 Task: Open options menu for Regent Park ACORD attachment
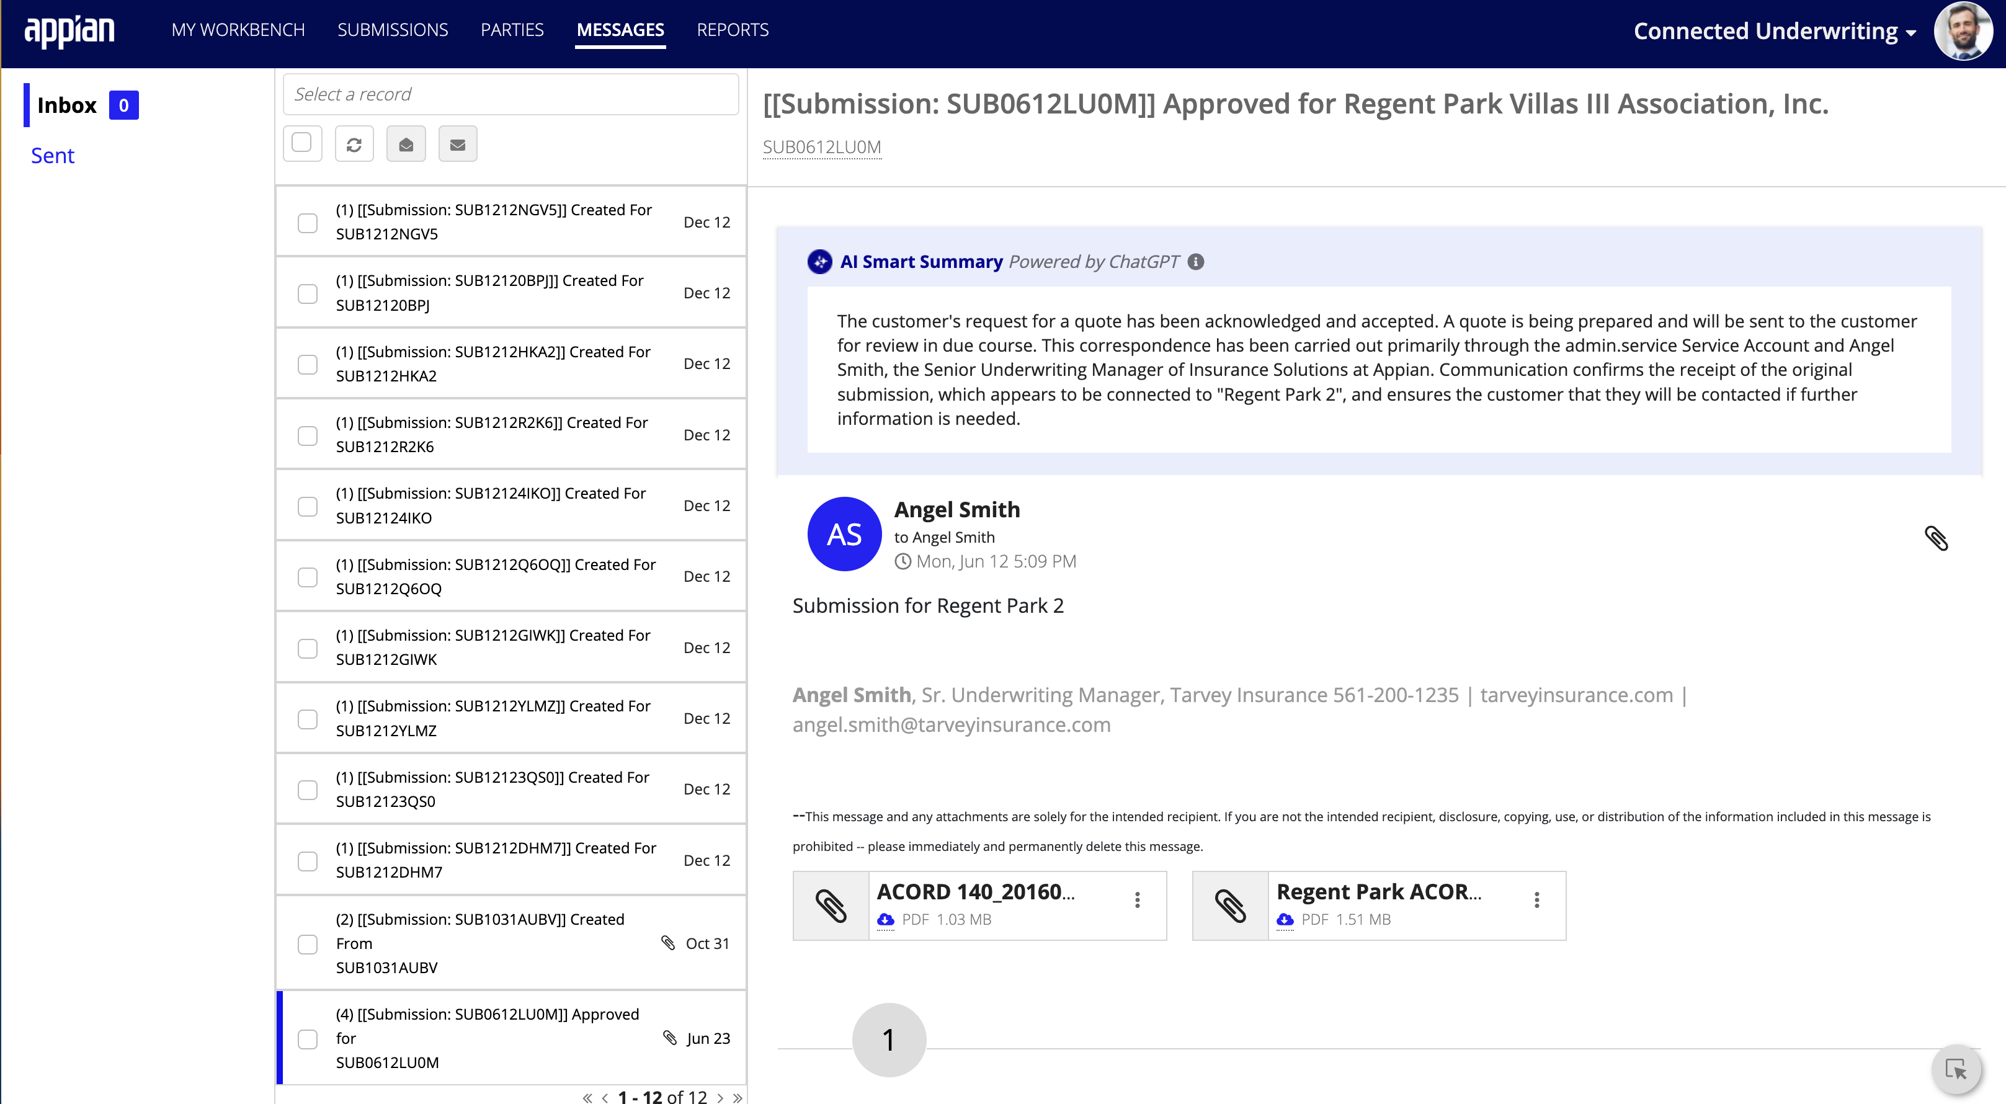click(1536, 900)
